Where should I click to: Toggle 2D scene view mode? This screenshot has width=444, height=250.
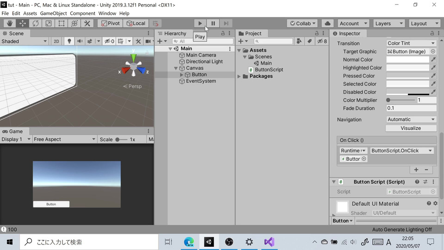pyautogui.click(x=56, y=41)
